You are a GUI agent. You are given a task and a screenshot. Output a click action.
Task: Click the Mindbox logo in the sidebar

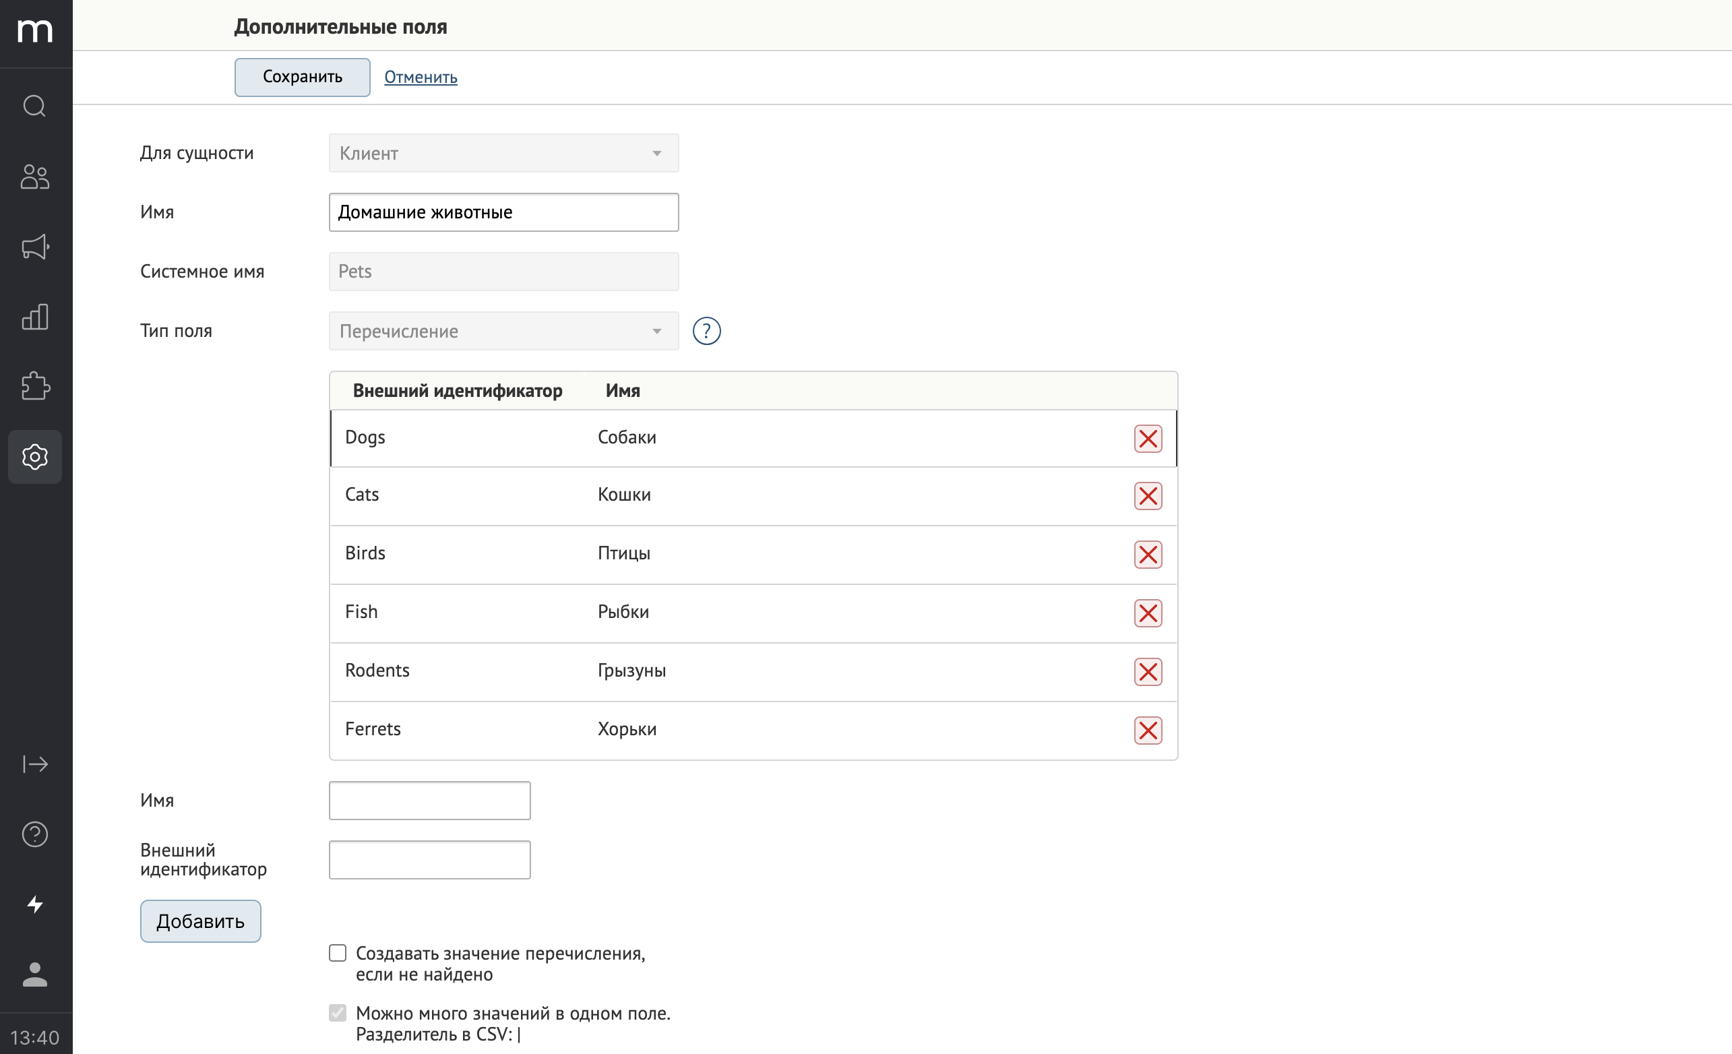(x=34, y=31)
